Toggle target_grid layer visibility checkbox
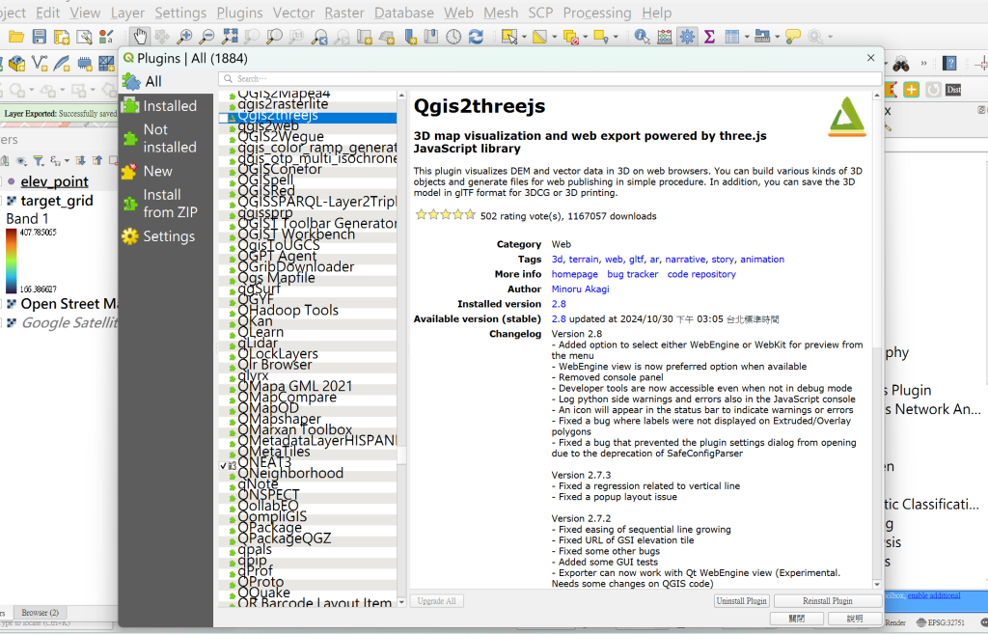988x634 pixels. coord(1,201)
